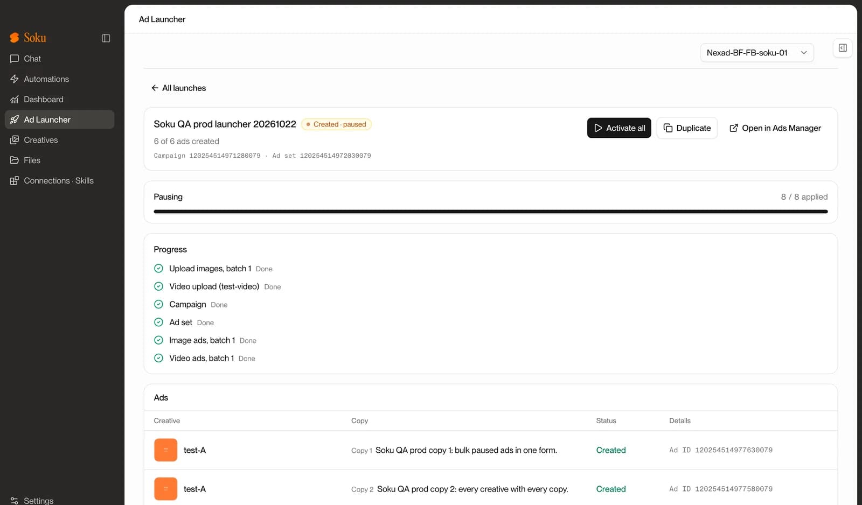The image size is (862, 505).
Task: Go back to All launches
Action: 178,88
